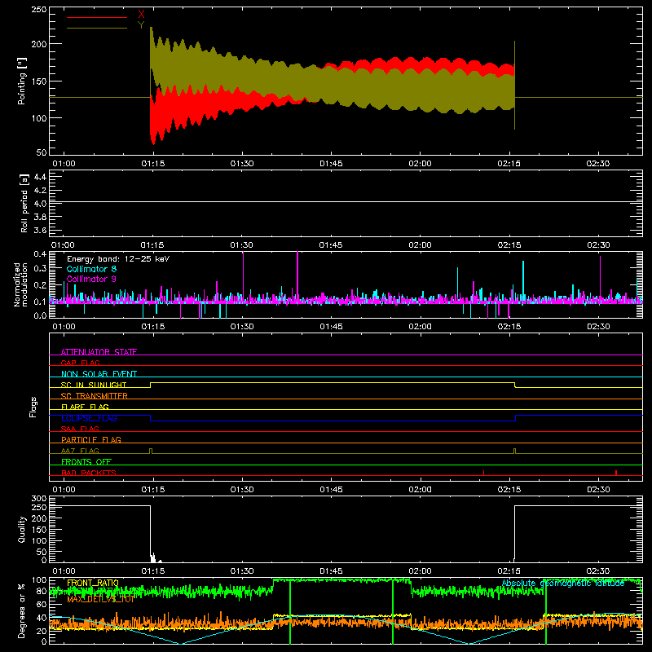
Task: Click the FRONT_RATIO legend label
Action: pyautogui.click(x=93, y=583)
